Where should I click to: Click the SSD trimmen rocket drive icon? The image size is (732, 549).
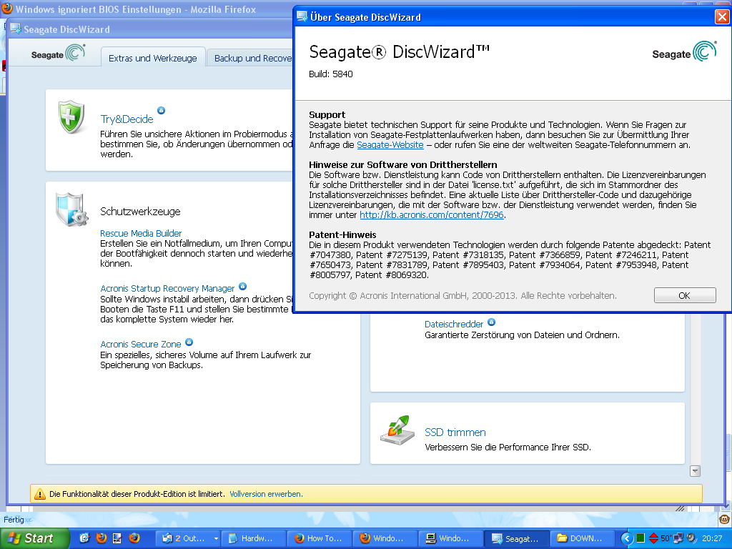(397, 430)
